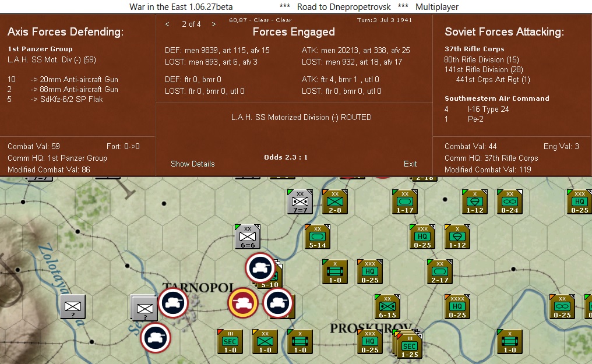Click the southernmost white tank battle marker
This screenshot has height=364, width=592.
(156, 338)
